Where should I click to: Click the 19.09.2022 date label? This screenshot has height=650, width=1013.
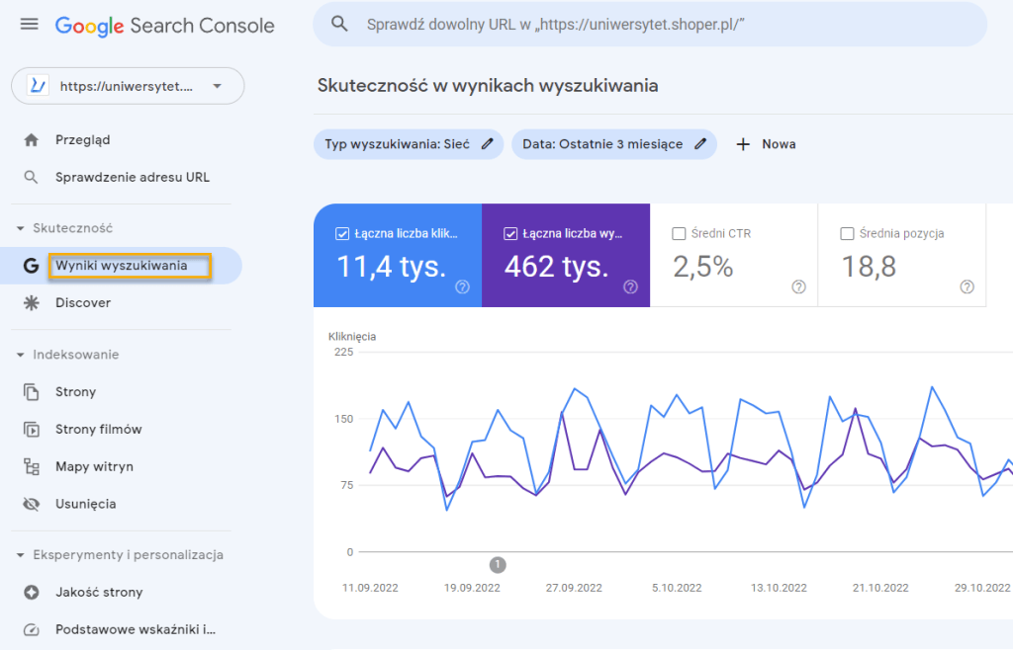[472, 588]
